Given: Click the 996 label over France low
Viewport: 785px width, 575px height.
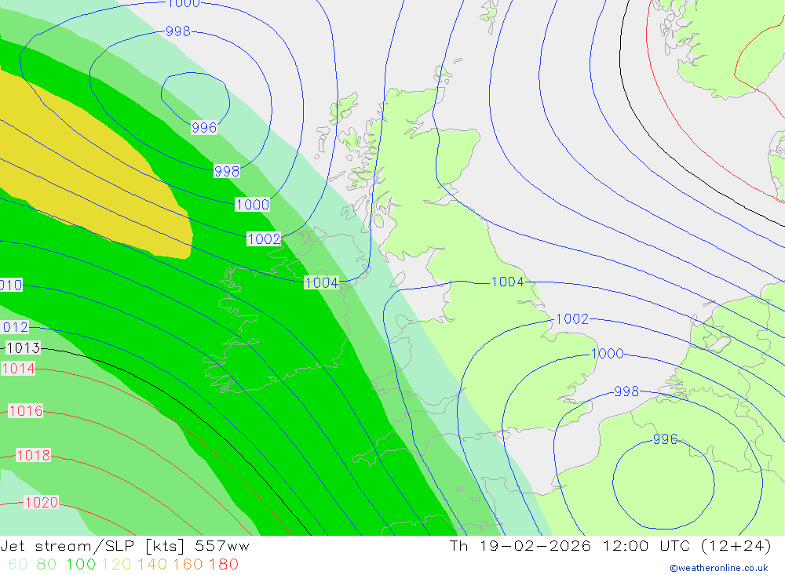Looking at the screenshot, I should pos(665,439).
